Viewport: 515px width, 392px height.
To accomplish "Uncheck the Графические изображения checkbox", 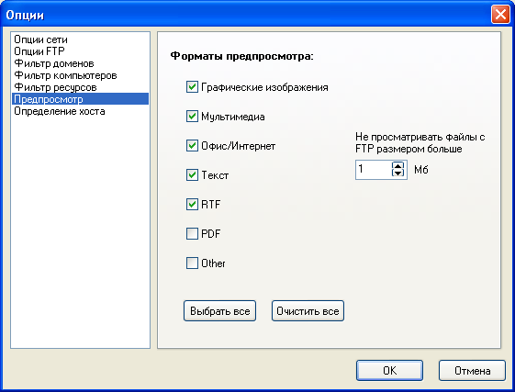I will 192,87.
